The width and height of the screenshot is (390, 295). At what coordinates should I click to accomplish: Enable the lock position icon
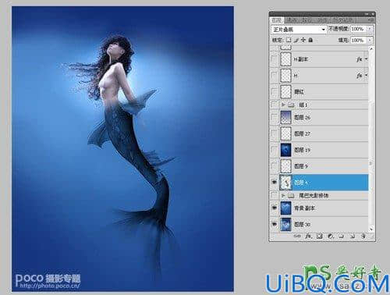[x=303, y=40]
